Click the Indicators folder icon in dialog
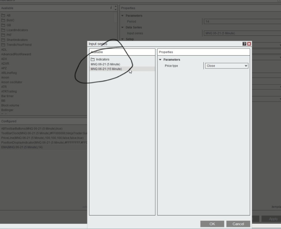 [x=93, y=59]
